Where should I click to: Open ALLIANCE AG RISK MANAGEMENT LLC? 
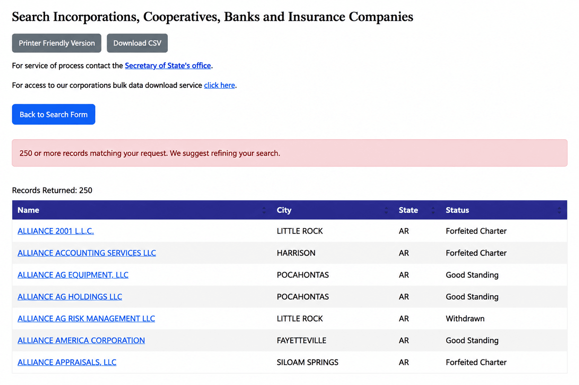[x=86, y=318]
